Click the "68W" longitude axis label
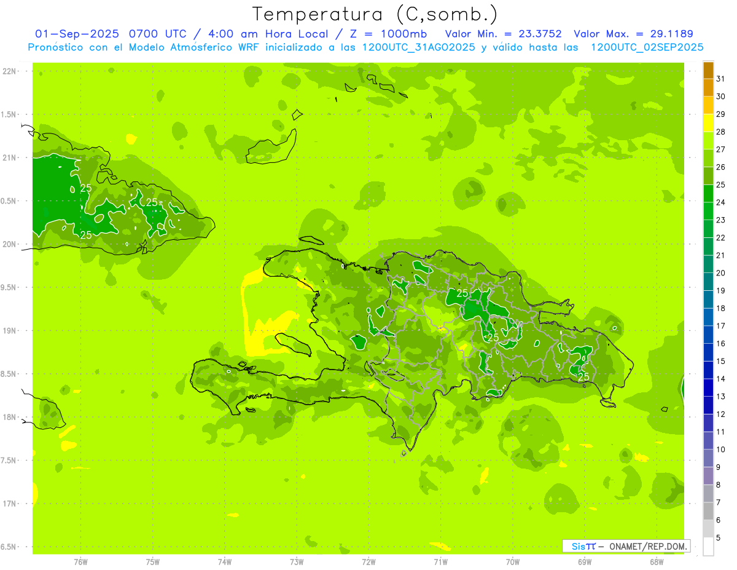 [657, 562]
